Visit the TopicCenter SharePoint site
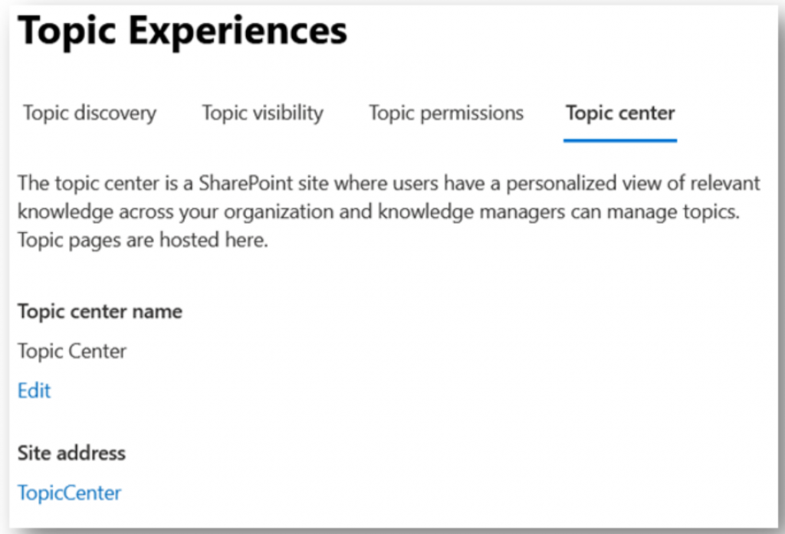This screenshot has width=785, height=534. (x=69, y=493)
